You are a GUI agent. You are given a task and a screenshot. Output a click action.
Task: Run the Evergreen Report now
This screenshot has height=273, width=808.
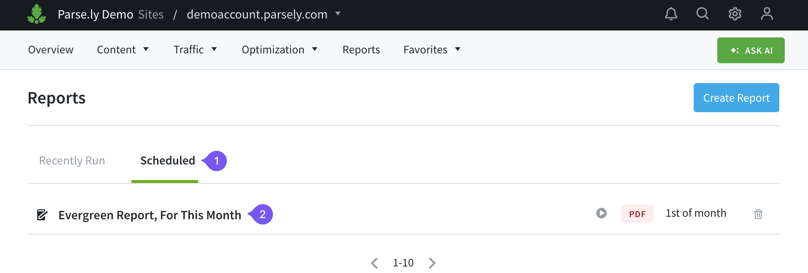(601, 213)
